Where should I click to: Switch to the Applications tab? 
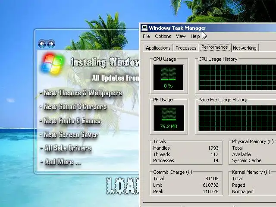coord(158,48)
